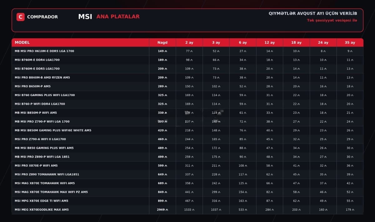
Task: Click 3 ay value 1037 for MEG X870E GODLIKE
Action: click(216, 210)
